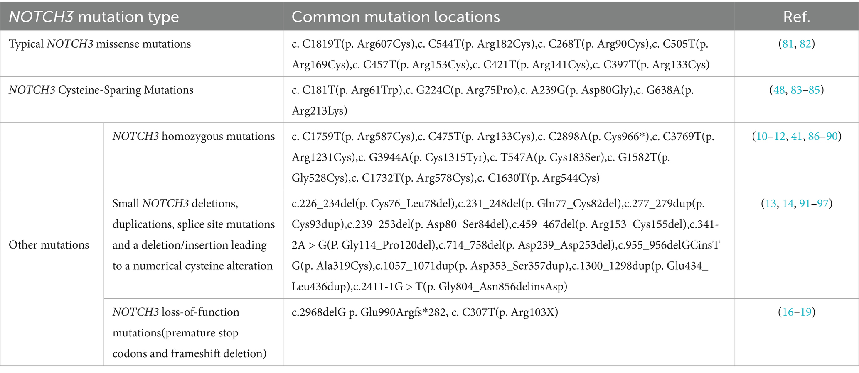This screenshot has height=373, width=859.
Task: Click reference link 14
Action: 788,204
